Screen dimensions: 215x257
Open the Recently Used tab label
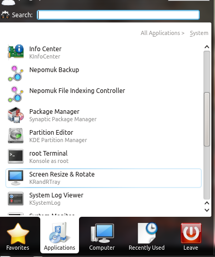(x=146, y=248)
